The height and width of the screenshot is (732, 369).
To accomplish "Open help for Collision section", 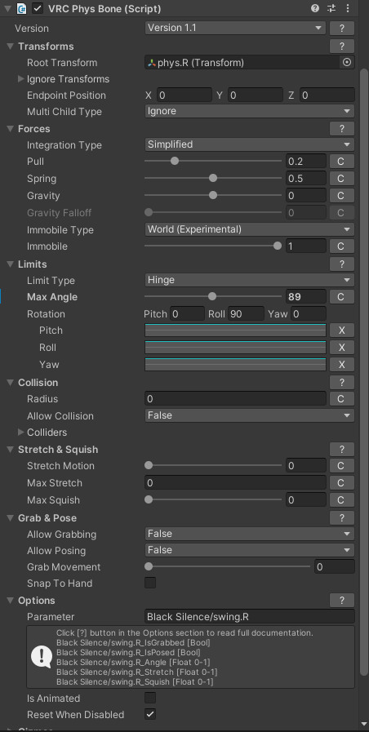I will (342, 383).
